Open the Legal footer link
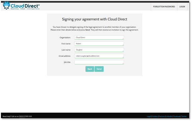 (x=149, y=116)
